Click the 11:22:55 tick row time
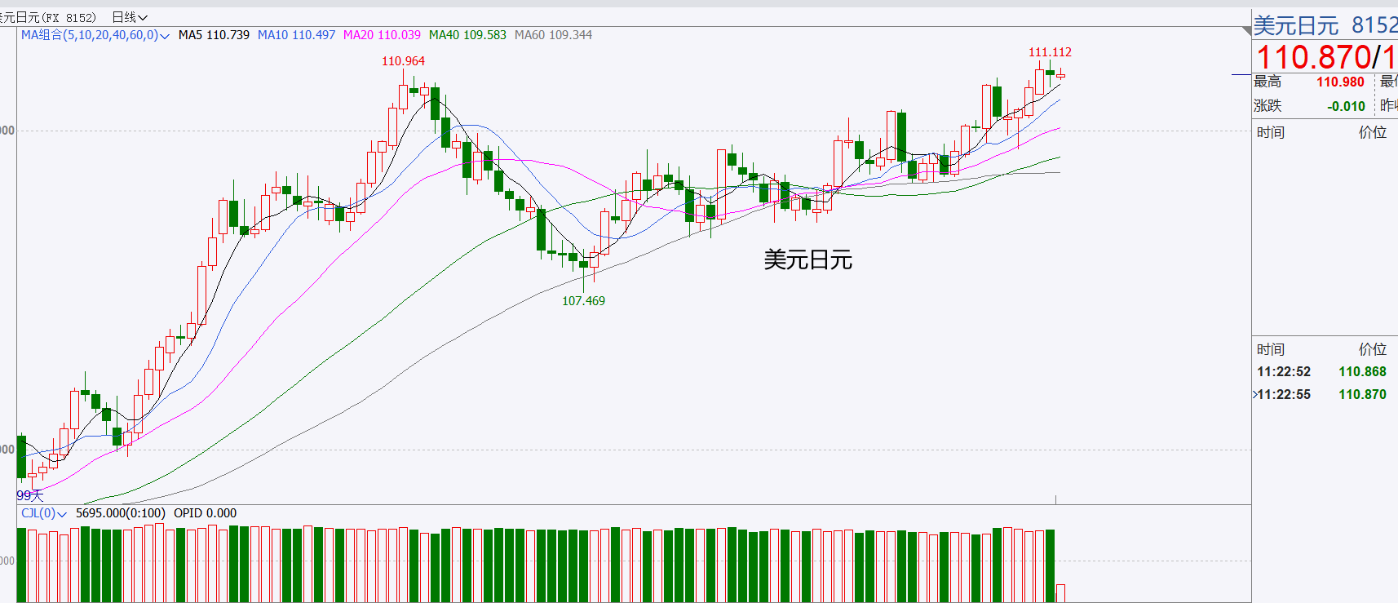The height and width of the screenshot is (603, 1398). [1283, 395]
